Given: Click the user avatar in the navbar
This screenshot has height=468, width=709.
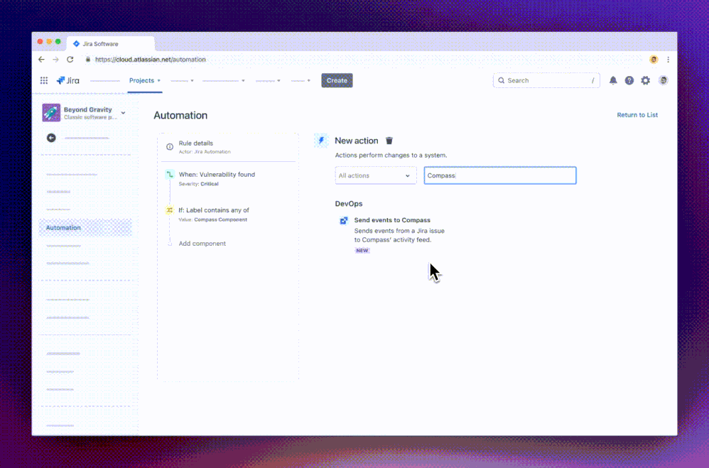Looking at the screenshot, I should (x=662, y=80).
